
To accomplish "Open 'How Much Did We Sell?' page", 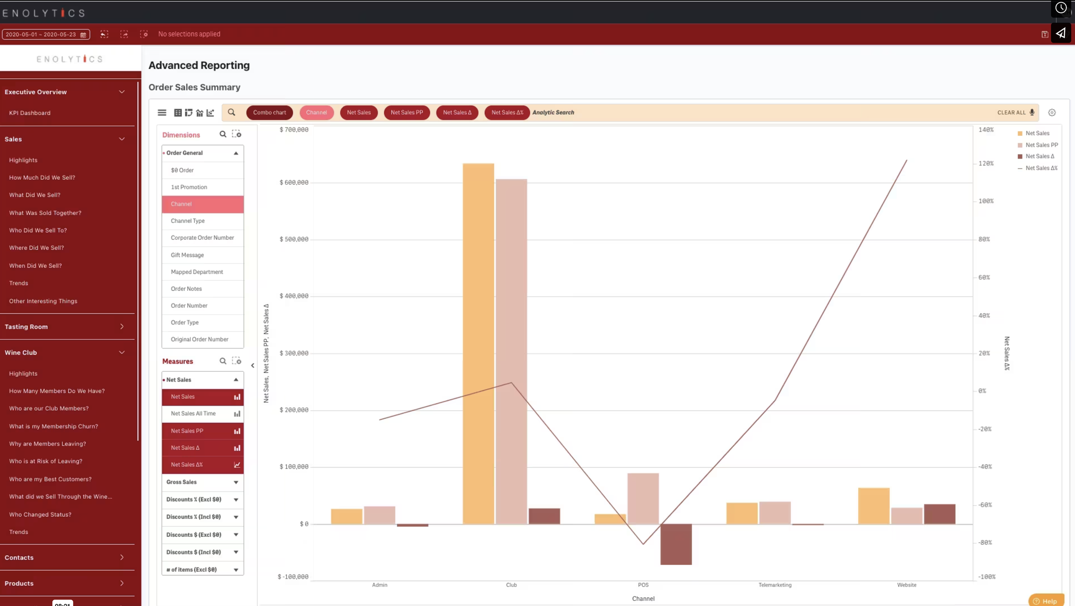I will [42, 178].
